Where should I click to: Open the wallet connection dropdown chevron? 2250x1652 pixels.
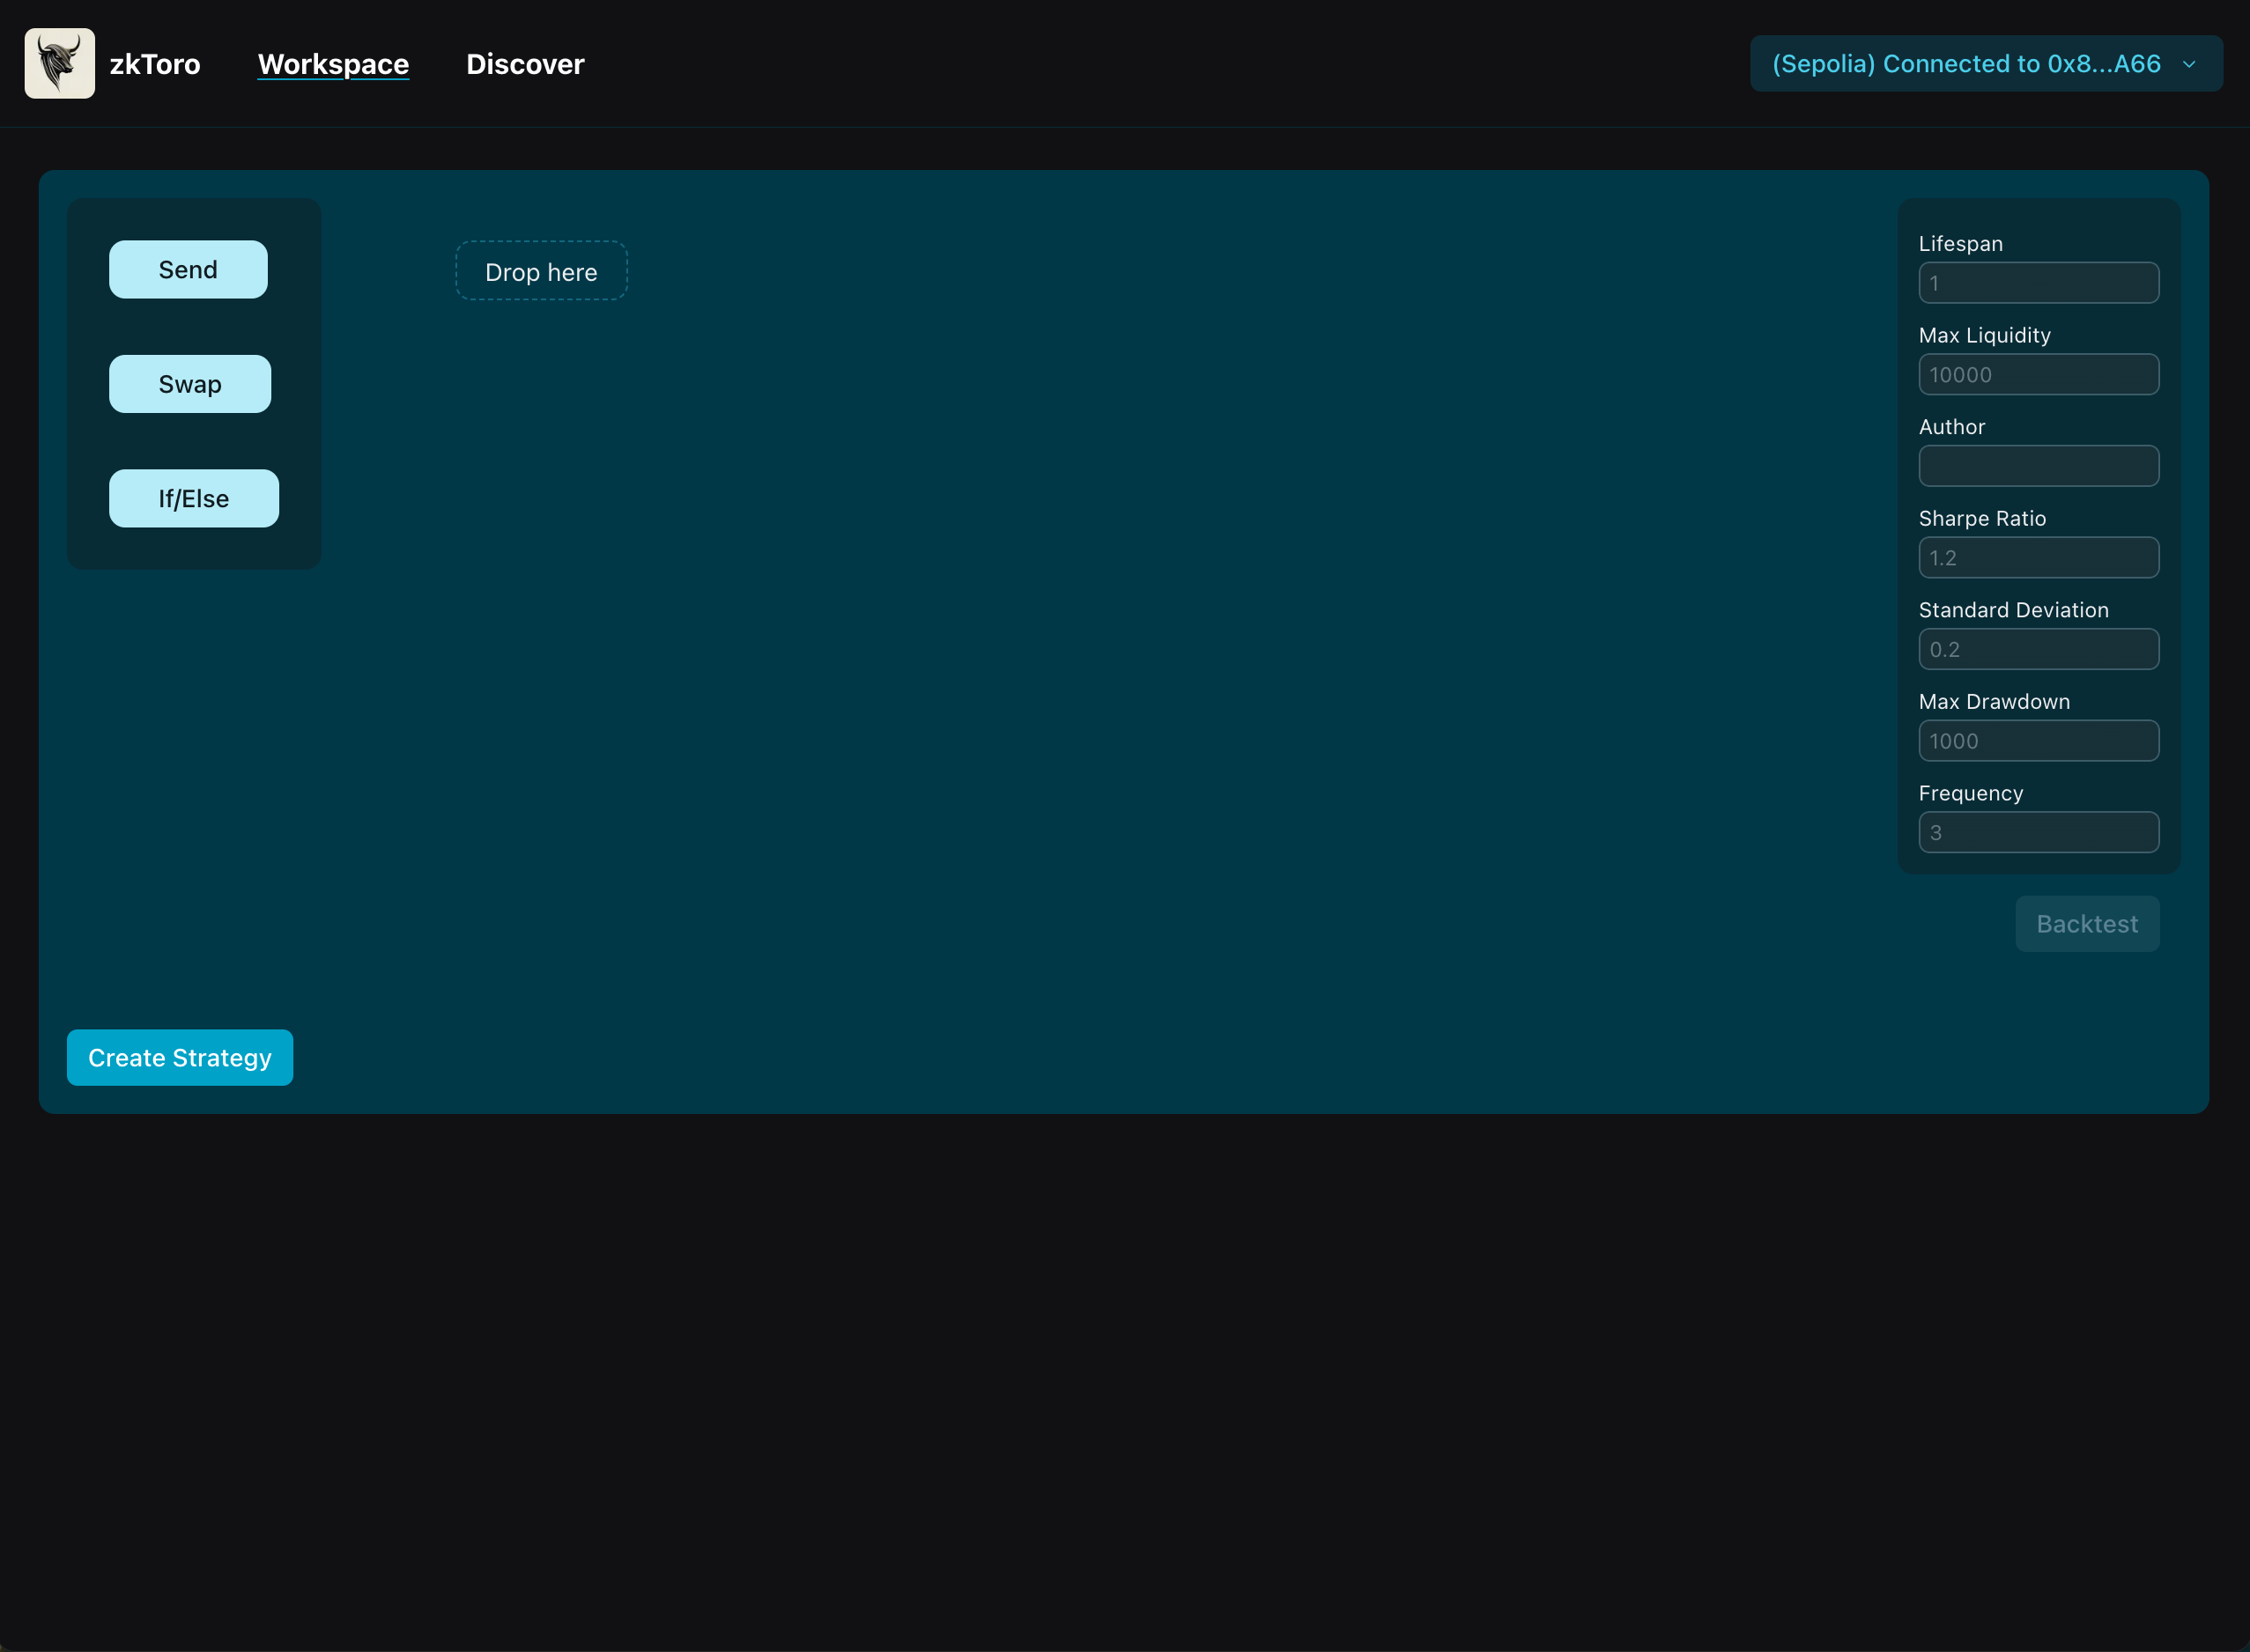[2189, 64]
